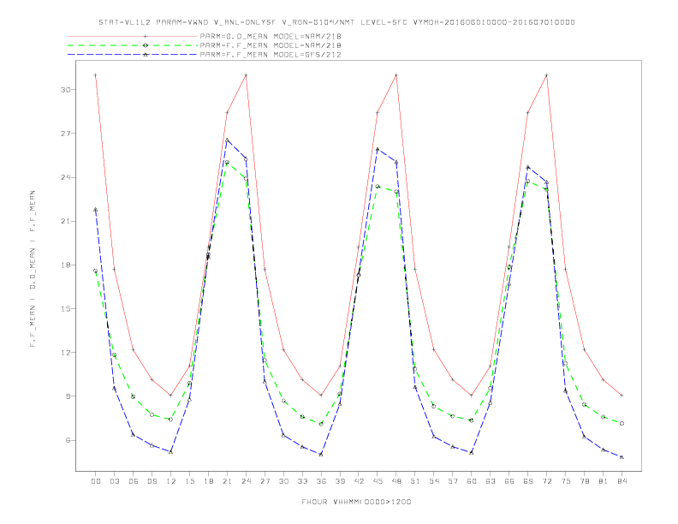Click x-axis forecast hour label 30

coord(283,481)
